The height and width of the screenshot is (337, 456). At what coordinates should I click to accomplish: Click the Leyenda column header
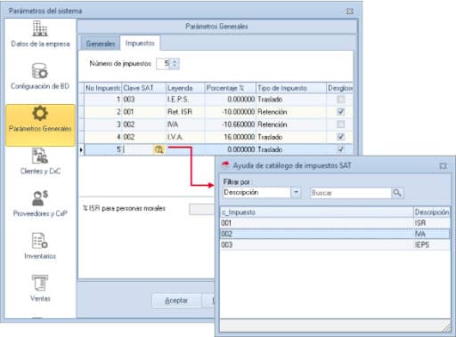click(x=185, y=88)
